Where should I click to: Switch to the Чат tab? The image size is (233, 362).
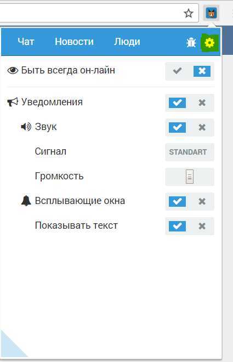pyautogui.click(x=26, y=42)
